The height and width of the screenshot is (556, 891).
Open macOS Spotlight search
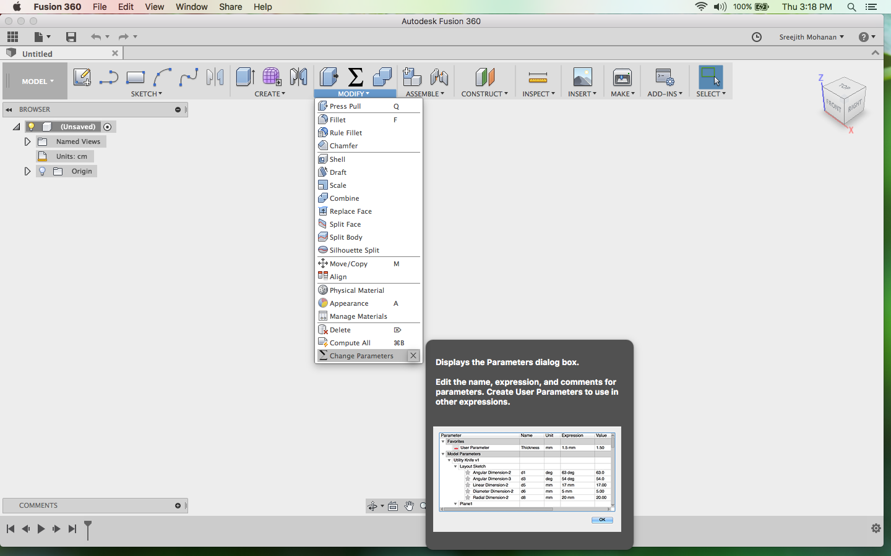click(x=851, y=7)
